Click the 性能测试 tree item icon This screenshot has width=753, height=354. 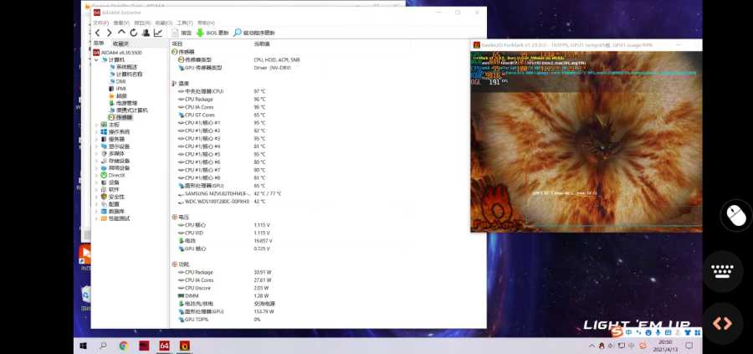tap(104, 218)
